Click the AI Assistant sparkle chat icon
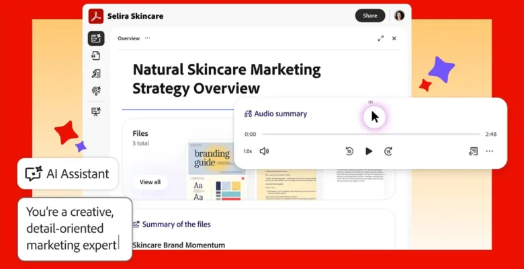524x269 pixels. tap(34, 174)
